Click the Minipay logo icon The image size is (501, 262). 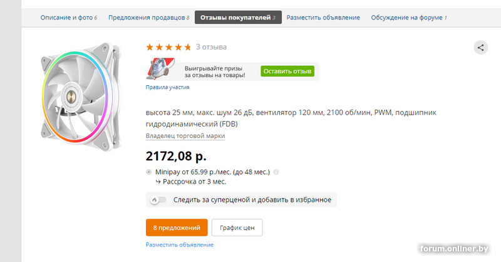pos(148,172)
